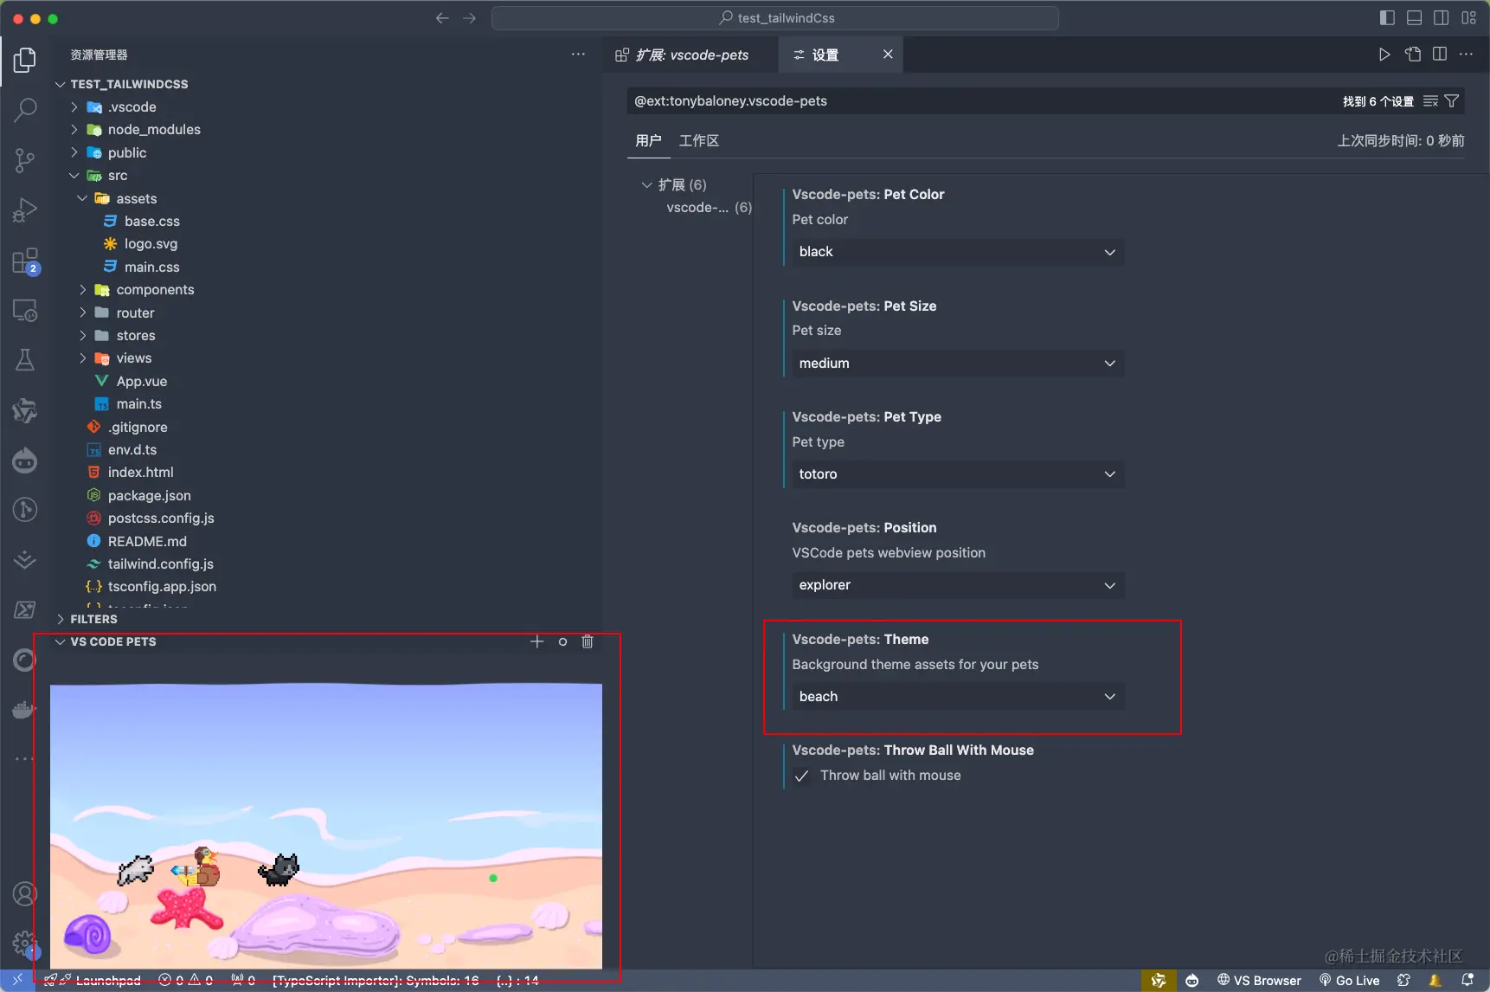Viewport: 1490px width, 992px height.
Task: Open editor more actions ellipsis
Action: tap(1466, 55)
